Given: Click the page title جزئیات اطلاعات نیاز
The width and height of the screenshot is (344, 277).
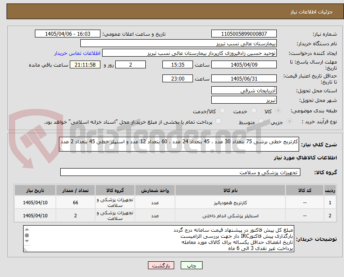Looking at the screenshot, I should 312,12.
